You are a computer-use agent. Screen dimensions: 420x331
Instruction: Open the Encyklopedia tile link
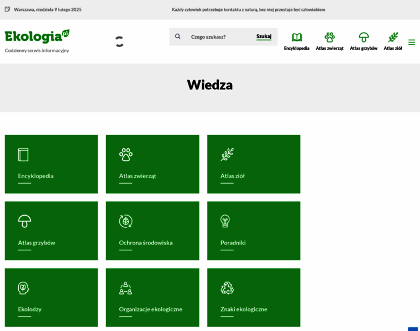coord(51,164)
